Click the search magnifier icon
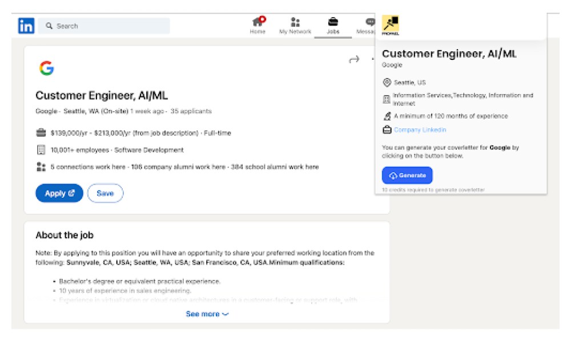Viewport: 571px width, 342px height. (49, 26)
